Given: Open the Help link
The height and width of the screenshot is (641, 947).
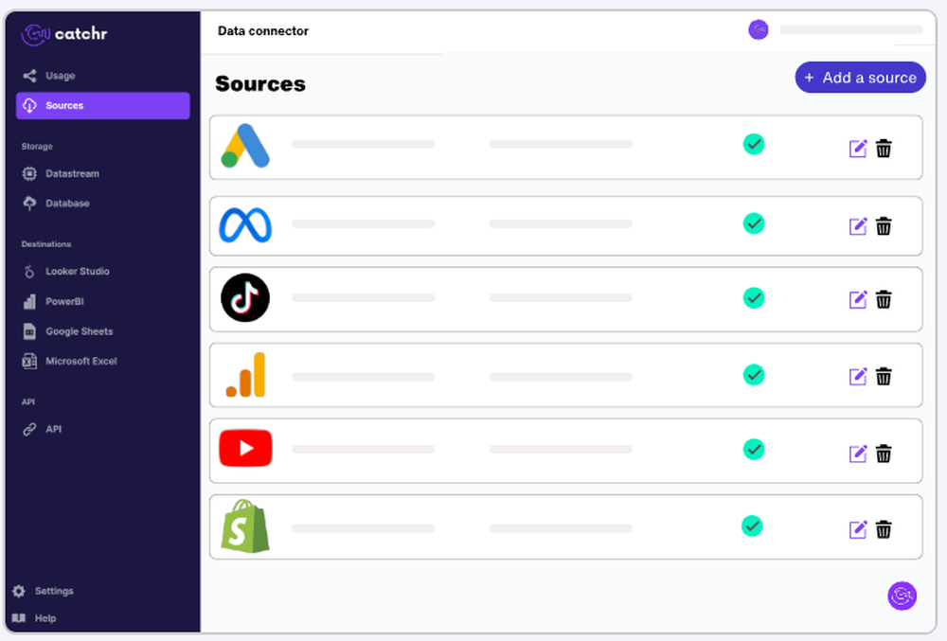Looking at the screenshot, I should 45,618.
